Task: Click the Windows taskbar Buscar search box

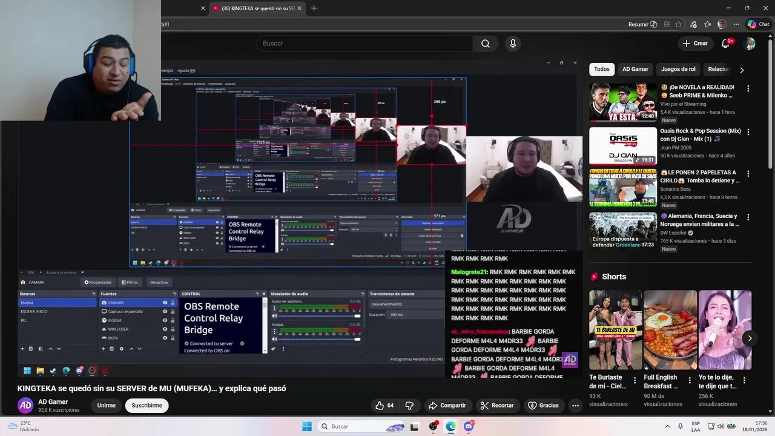Action: click(362, 426)
